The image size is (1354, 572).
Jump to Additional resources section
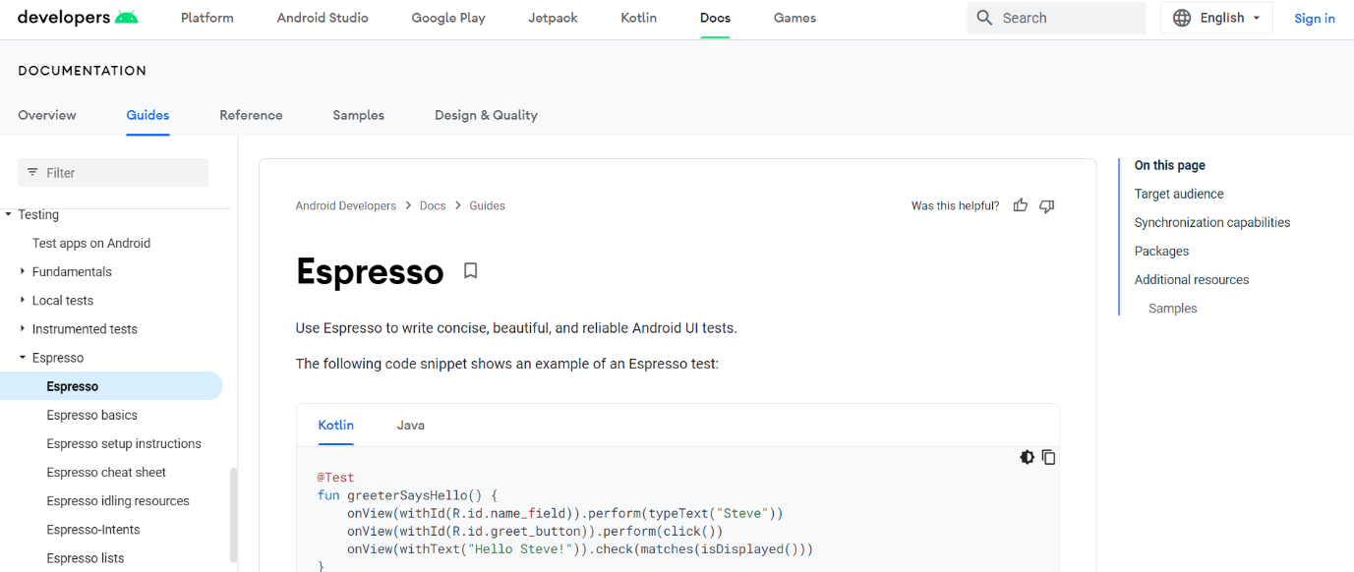coord(1192,279)
